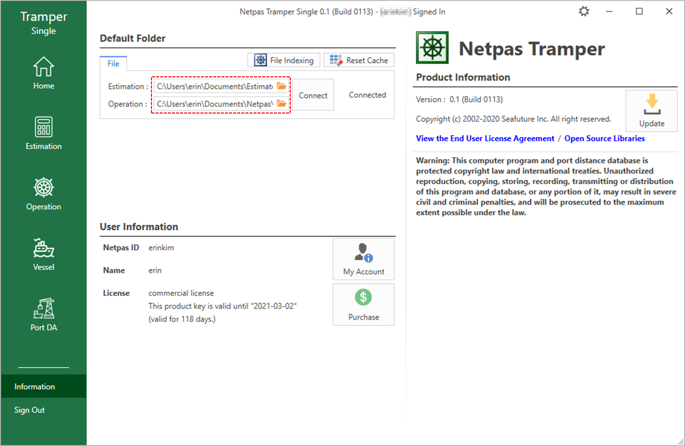Click the Update download button
The image size is (685, 446).
coord(652,111)
